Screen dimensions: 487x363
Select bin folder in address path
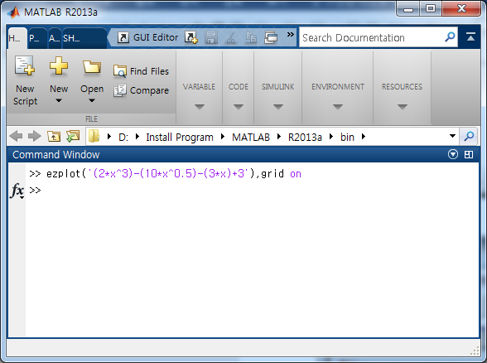point(347,137)
